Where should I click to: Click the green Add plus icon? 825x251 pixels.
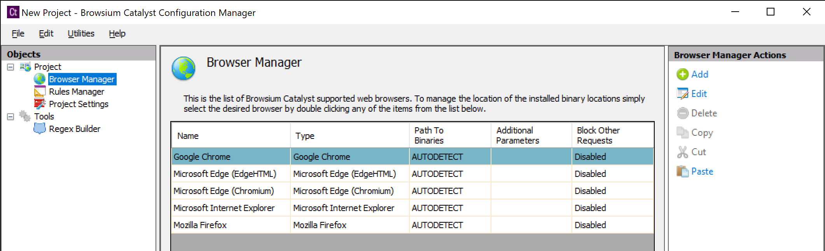[682, 74]
